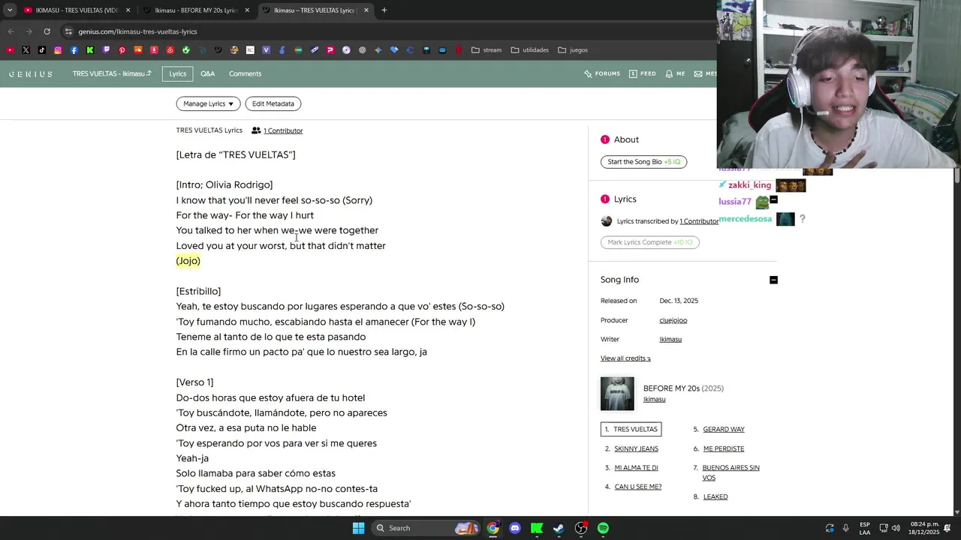This screenshot has width=961, height=540.
Task: Open Discord from the taskbar
Action: click(x=515, y=528)
